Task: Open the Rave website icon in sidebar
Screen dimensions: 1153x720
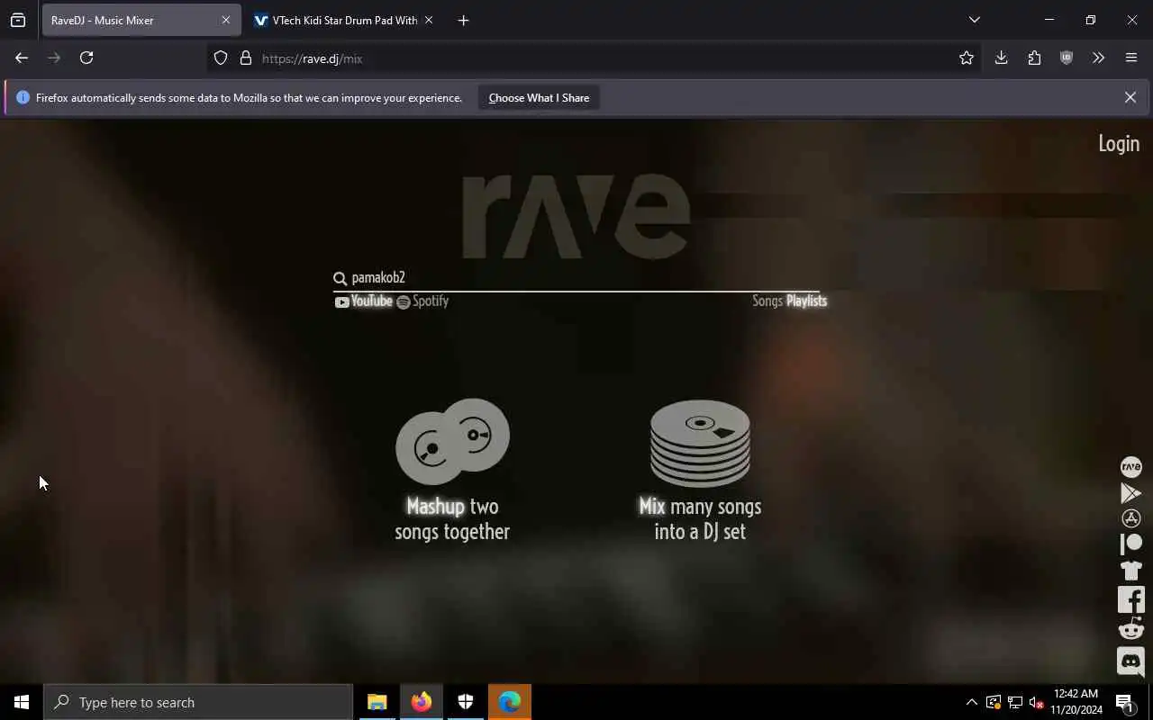Action: pos(1130,466)
